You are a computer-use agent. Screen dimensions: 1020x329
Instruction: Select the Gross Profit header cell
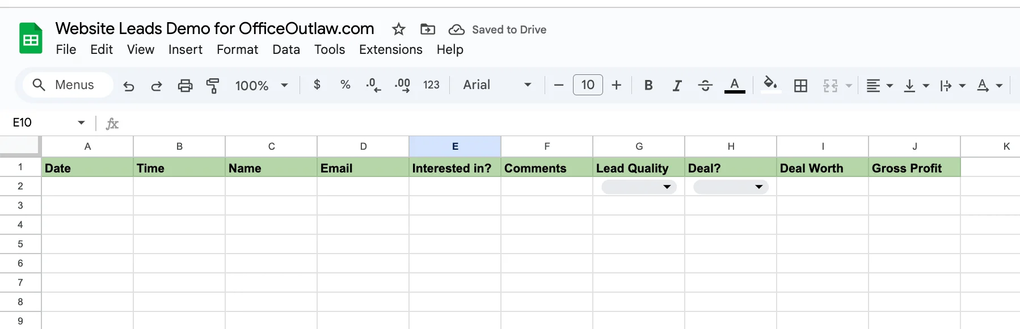[x=914, y=167]
